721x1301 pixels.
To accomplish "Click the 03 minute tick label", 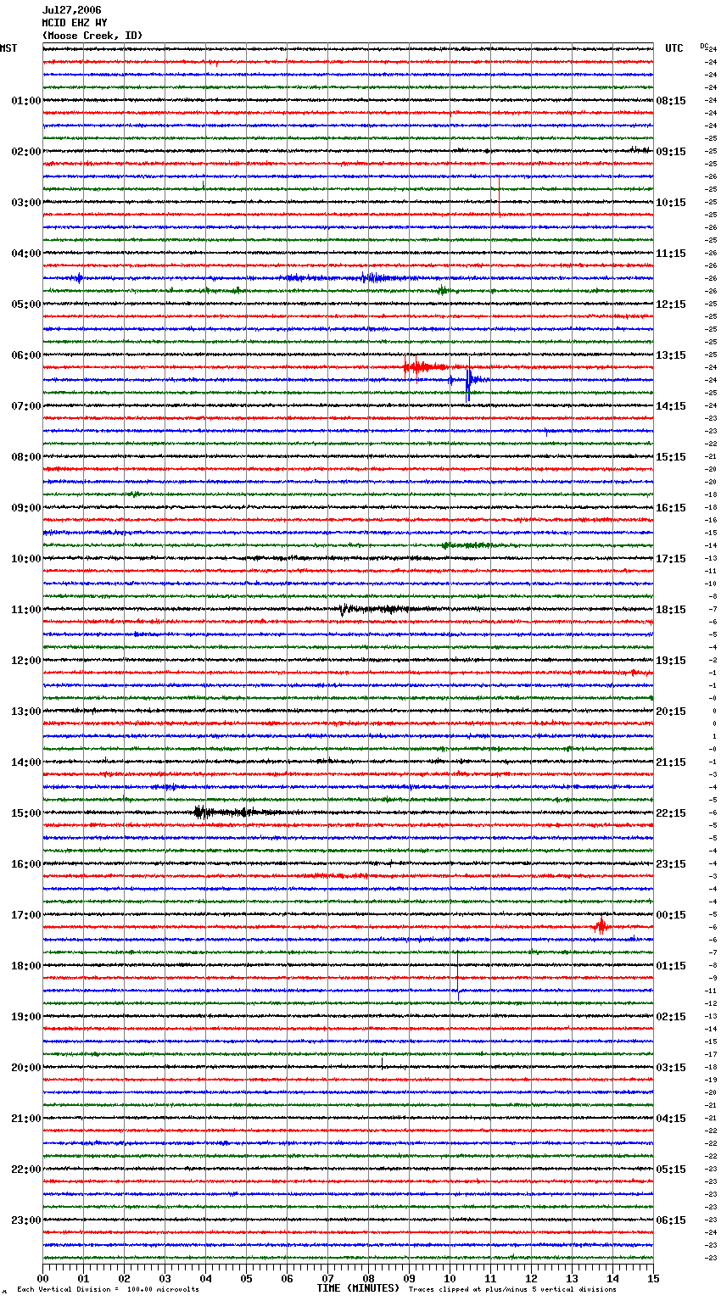I will click(165, 1278).
